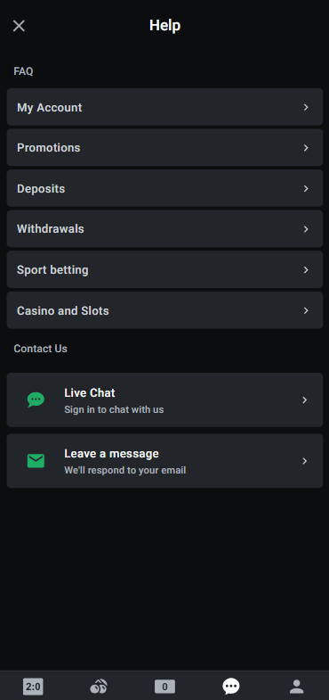Expand the Promotions chevron arrow
Screen dimensions: 329x700
click(x=306, y=148)
